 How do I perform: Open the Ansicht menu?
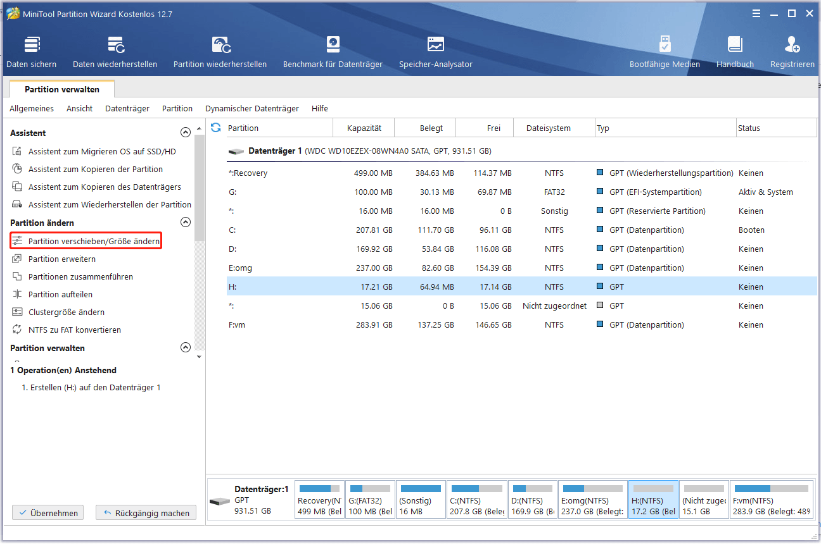pos(80,109)
